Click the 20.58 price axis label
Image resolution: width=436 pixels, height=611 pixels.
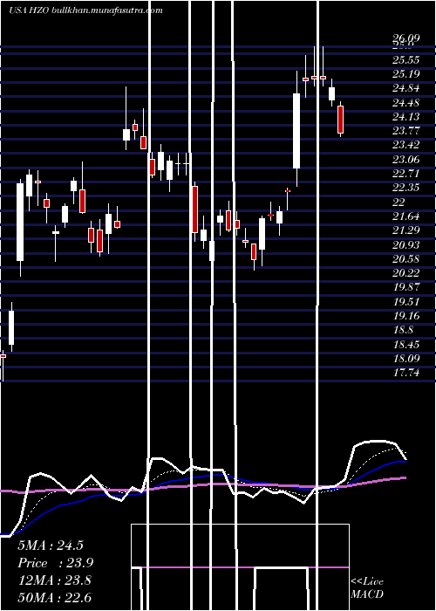point(405,259)
